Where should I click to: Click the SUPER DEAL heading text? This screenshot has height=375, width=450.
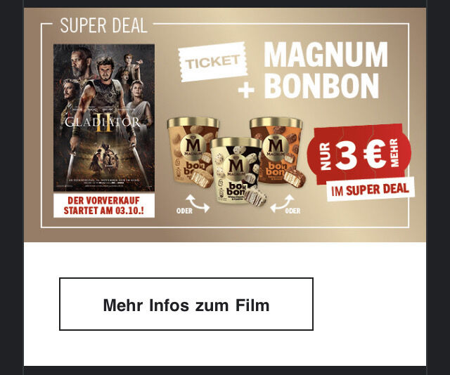103,25
